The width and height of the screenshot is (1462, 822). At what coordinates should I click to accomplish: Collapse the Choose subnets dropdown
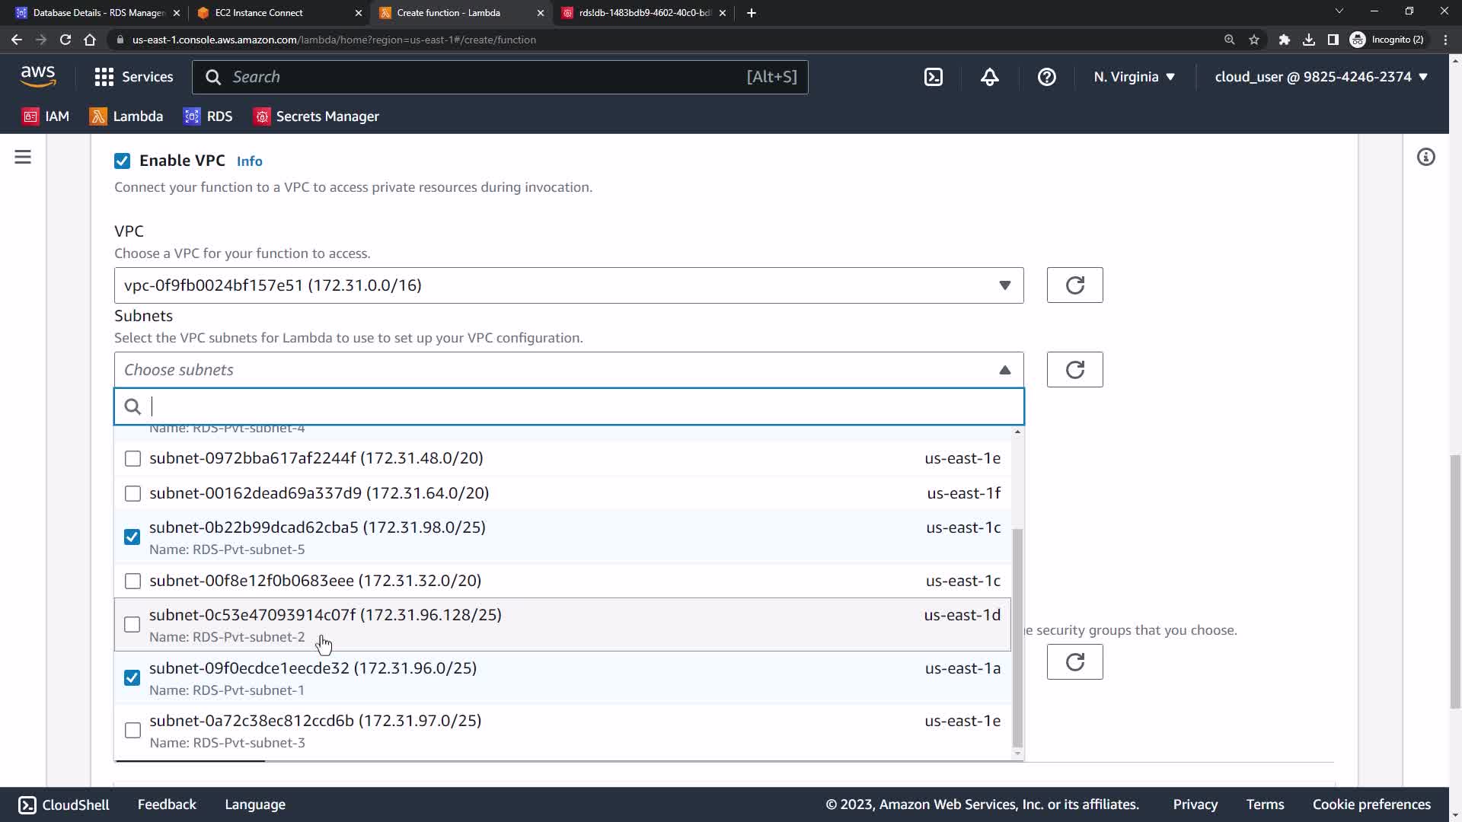pos(1004,370)
